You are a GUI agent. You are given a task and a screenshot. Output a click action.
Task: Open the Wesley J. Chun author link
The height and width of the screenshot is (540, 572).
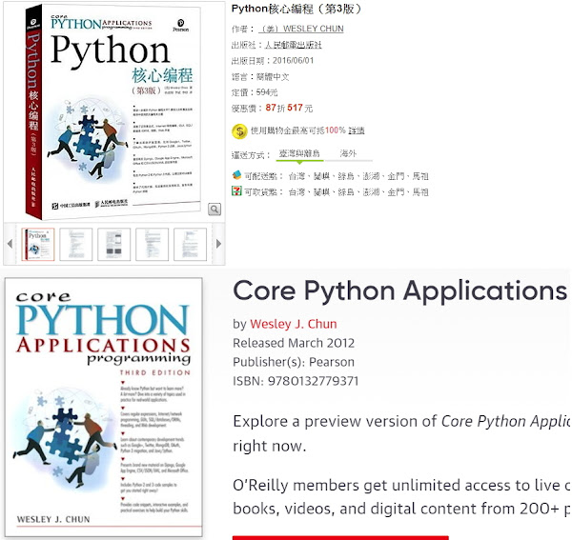pos(294,324)
